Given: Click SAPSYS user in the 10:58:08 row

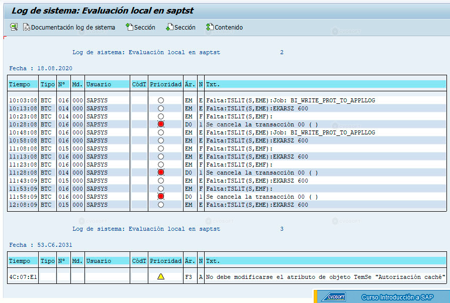Looking at the screenshot, I should 97,140.
